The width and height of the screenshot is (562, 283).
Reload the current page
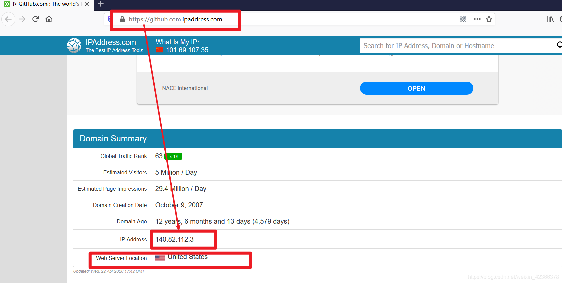(35, 19)
